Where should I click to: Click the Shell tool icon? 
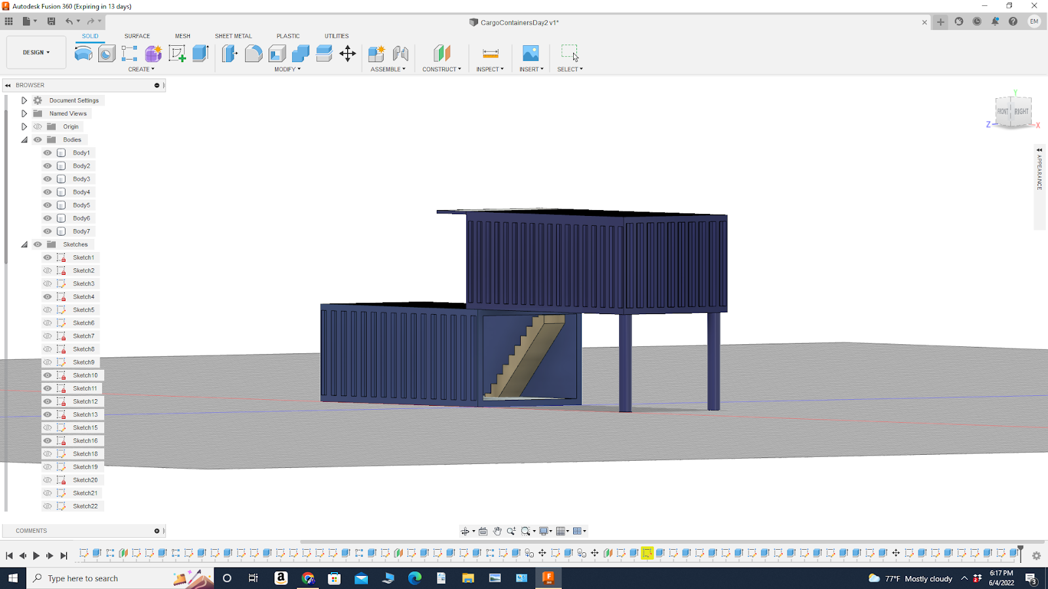(277, 54)
